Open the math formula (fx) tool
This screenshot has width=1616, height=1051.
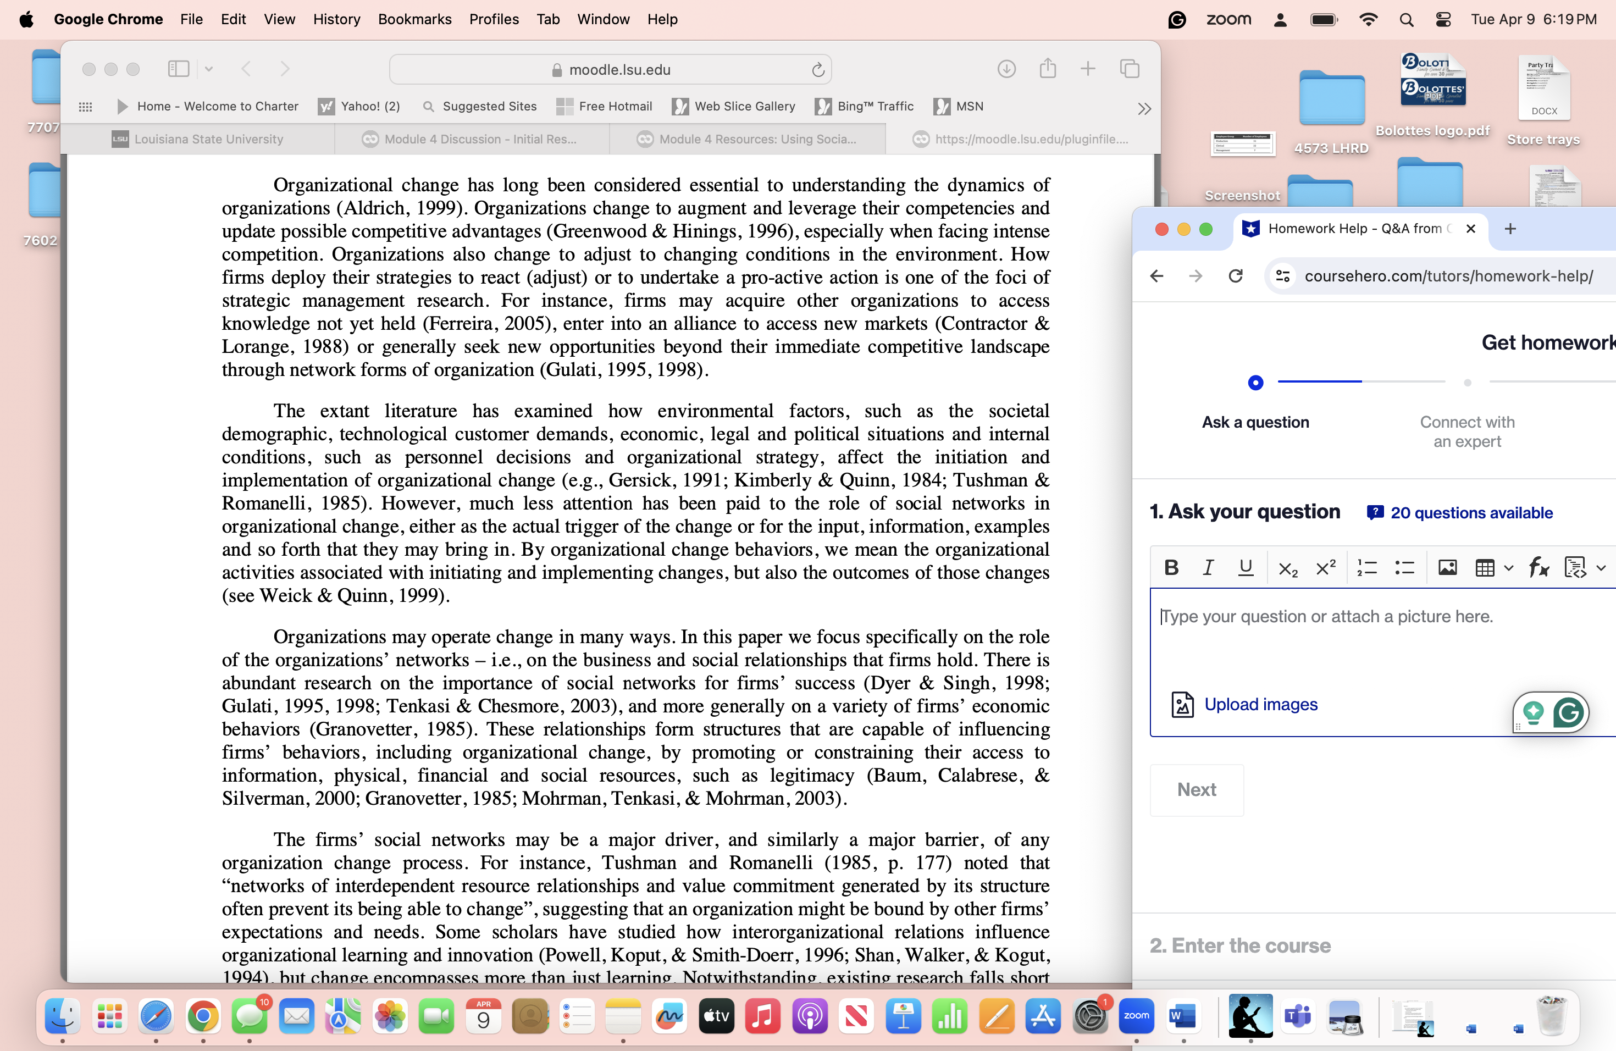click(1538, 569)
